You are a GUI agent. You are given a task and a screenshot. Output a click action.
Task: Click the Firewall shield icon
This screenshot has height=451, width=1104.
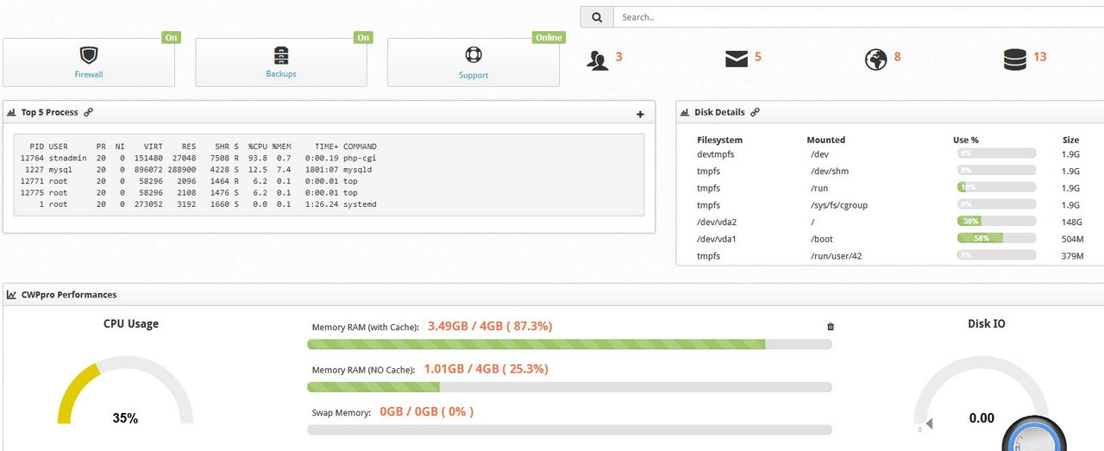(89, 55)
